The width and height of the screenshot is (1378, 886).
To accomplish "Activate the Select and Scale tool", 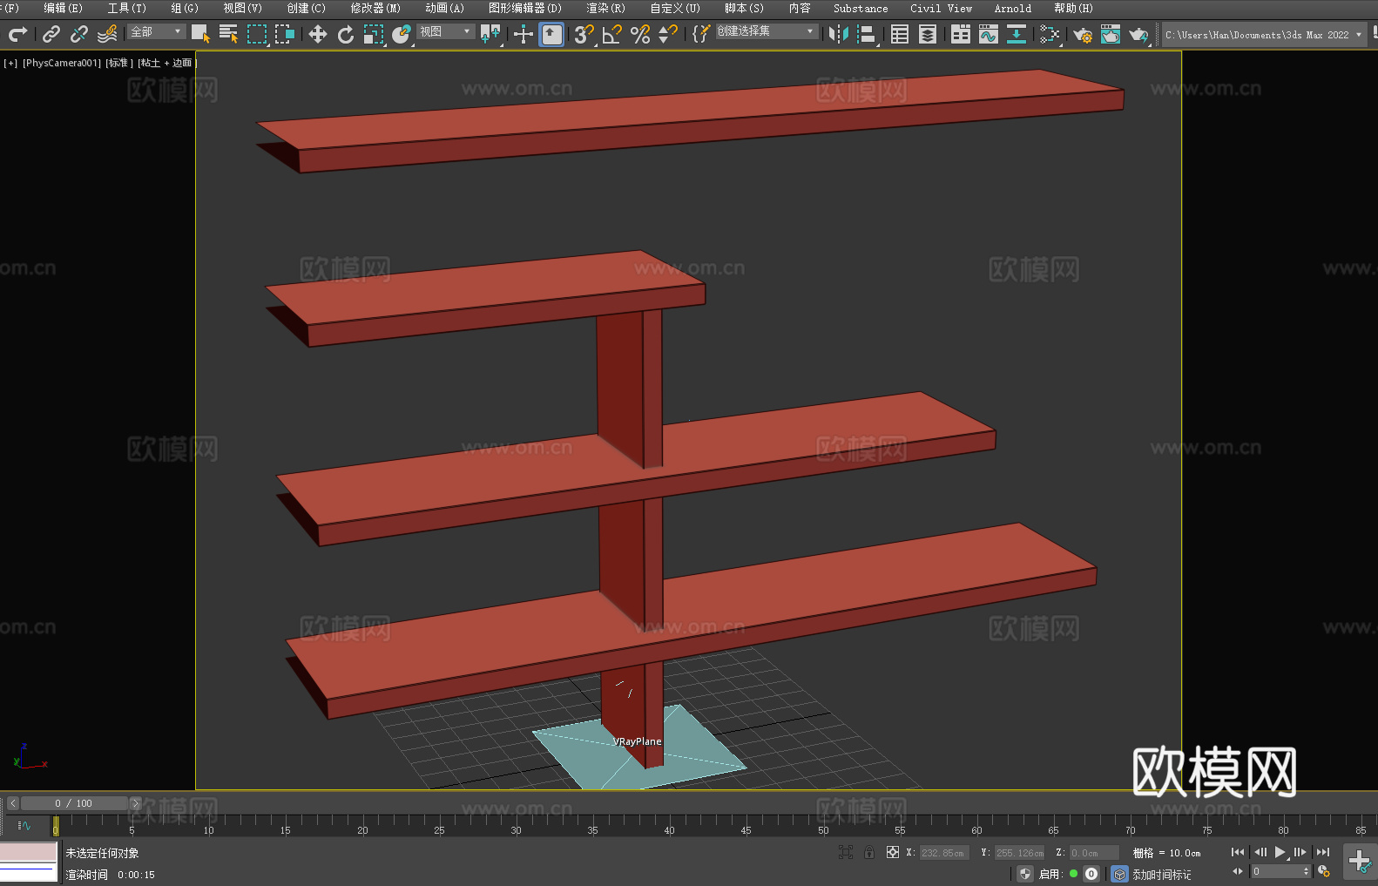I will (x=373, y=34).
